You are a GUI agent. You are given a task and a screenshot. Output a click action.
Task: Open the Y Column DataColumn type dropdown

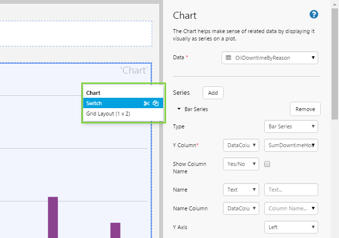(x=241, y=145)
